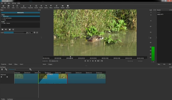Rewind the video playback
The width and height of the screenshot is (172, 100).
click(88, 61)
